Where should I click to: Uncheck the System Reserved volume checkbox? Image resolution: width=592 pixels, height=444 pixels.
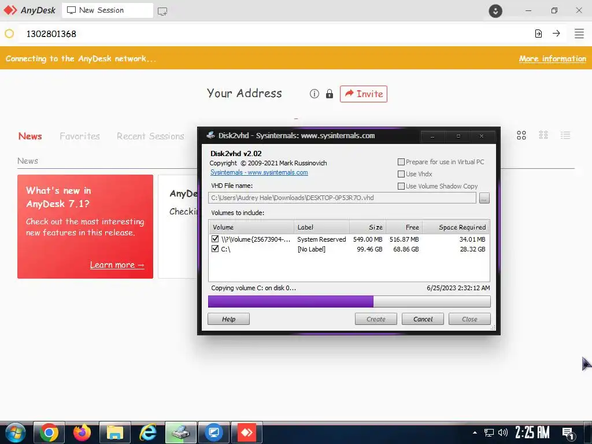(215, 239)
